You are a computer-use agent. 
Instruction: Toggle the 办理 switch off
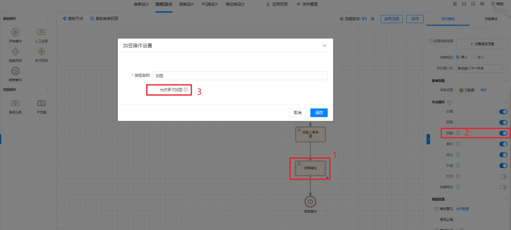[x=503, y=112]
